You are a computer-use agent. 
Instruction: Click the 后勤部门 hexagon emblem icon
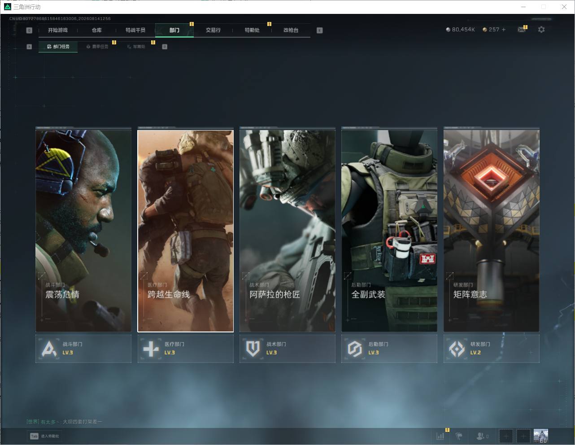pos(355,349)
